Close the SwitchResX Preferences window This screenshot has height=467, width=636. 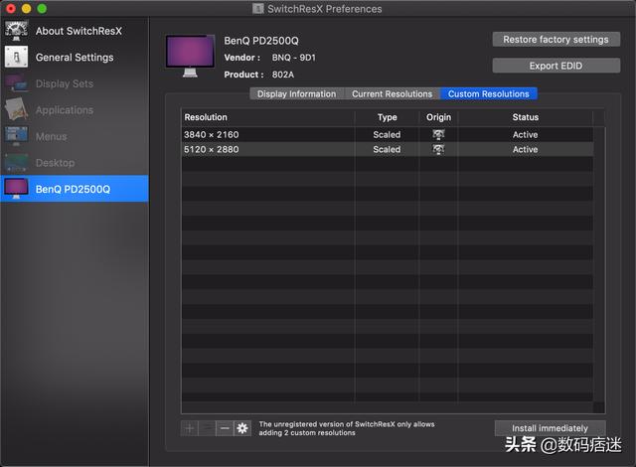point(11,9)
